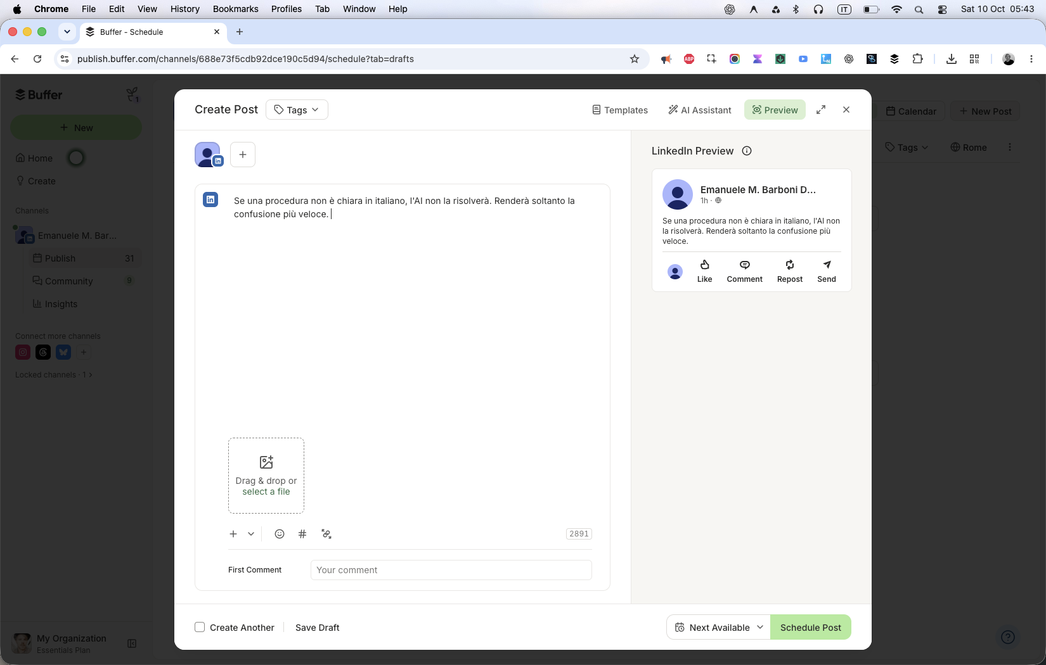This screenshot has height=665, width=1046.
Task: Collapse the sidebar with the panel icon
Action: tap(132, 643)
